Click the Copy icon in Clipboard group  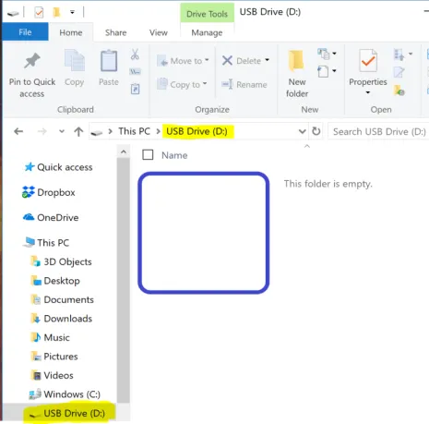point(75,61)
